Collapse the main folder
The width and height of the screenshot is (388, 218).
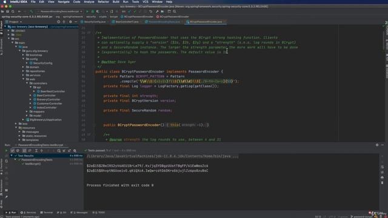[13, 43]
